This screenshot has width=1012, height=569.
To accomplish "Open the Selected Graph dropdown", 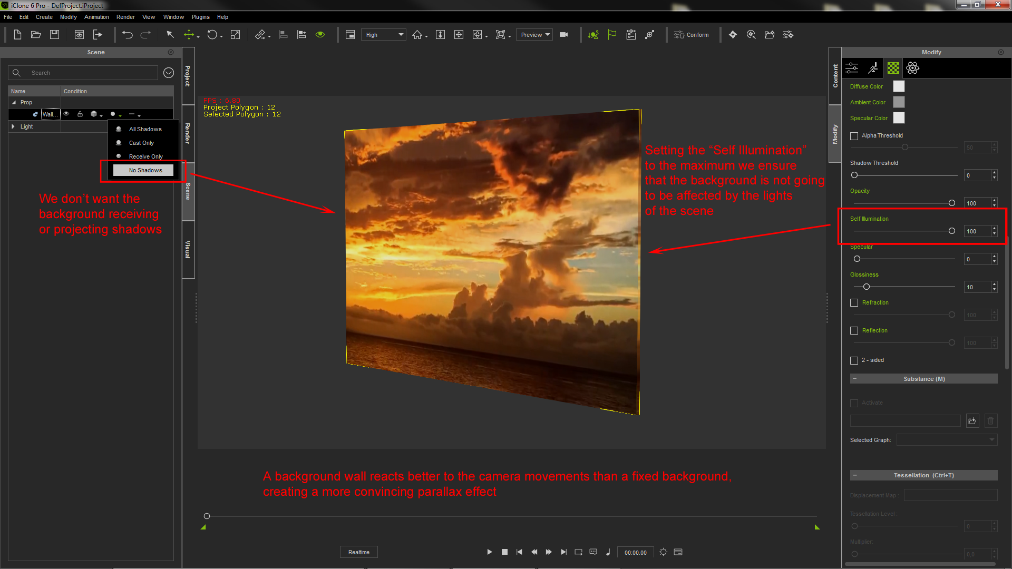I will tap(947, 440).
